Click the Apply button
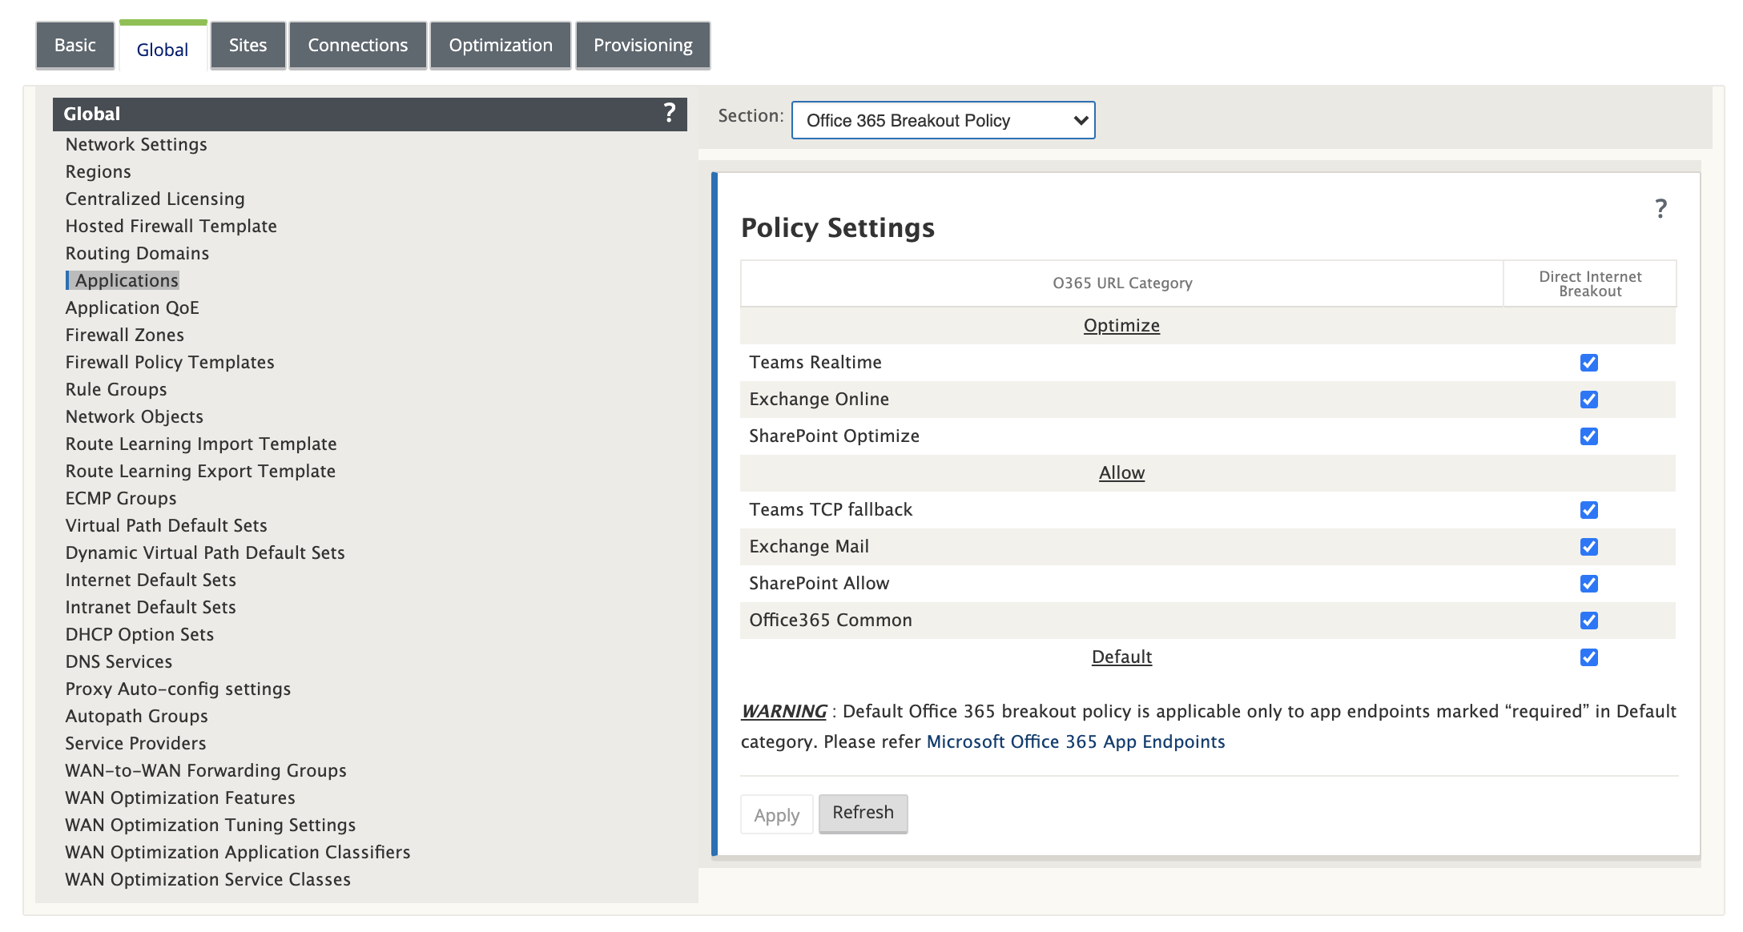This screenshot has height=932, width=1743. 776,814
